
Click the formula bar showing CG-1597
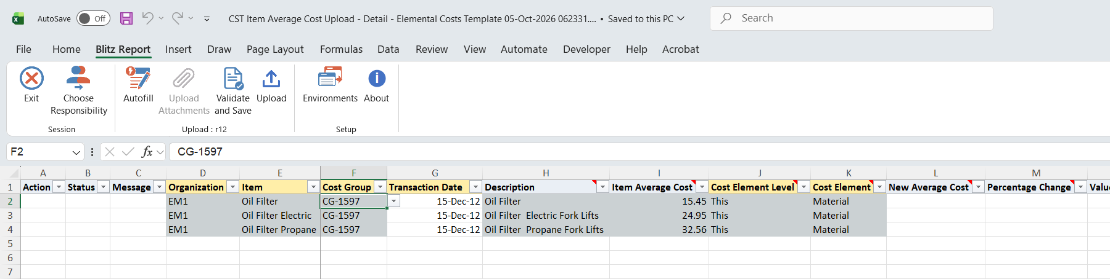point(640,152)
